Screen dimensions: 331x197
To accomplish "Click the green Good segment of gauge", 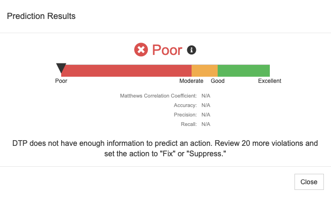I will coord(244,71).
